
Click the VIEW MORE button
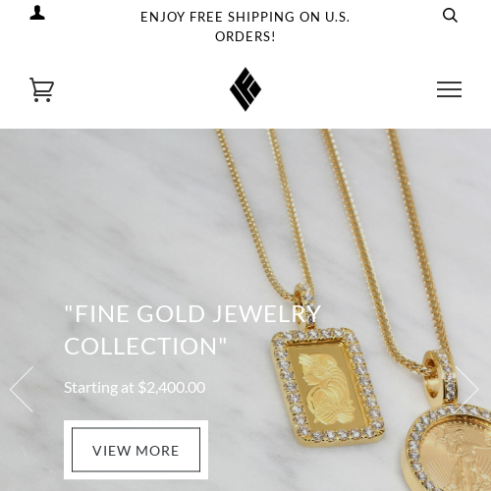[136, 450]
